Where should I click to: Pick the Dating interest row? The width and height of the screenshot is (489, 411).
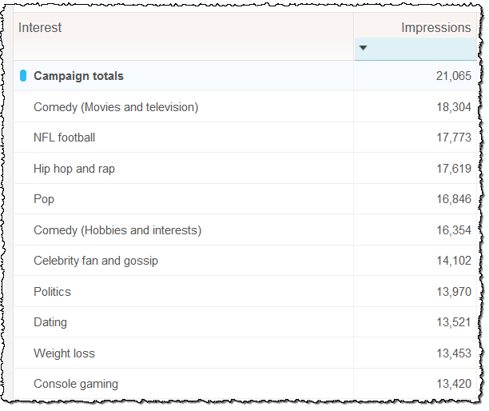point(50,322)
